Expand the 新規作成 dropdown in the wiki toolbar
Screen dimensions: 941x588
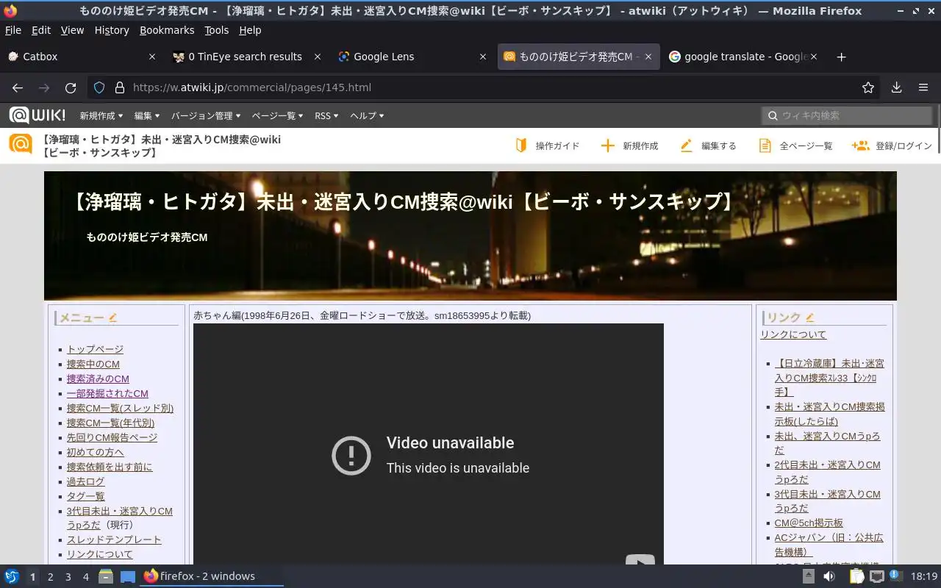click(101, 115)
